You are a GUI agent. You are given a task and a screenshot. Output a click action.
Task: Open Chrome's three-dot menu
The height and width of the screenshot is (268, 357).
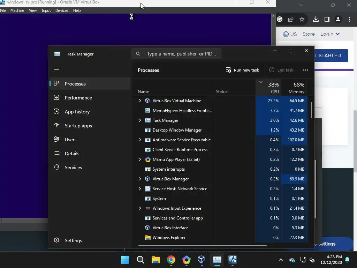349,20
